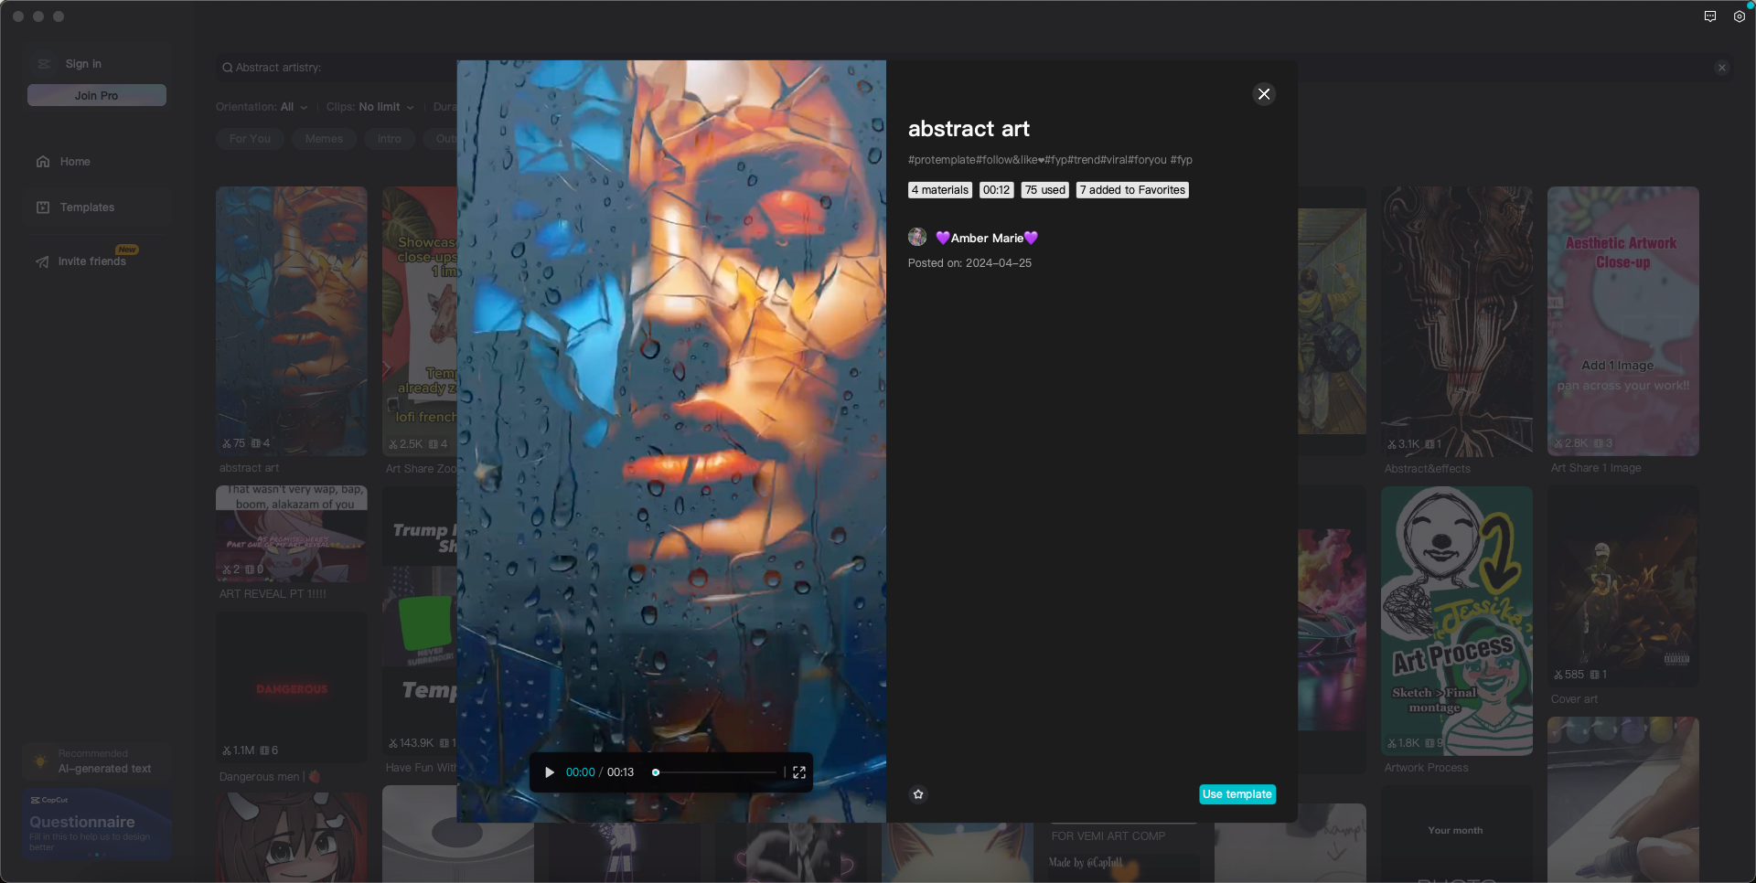
Task: Click the search magnifier icon
Action: click(x=227, y=68)
